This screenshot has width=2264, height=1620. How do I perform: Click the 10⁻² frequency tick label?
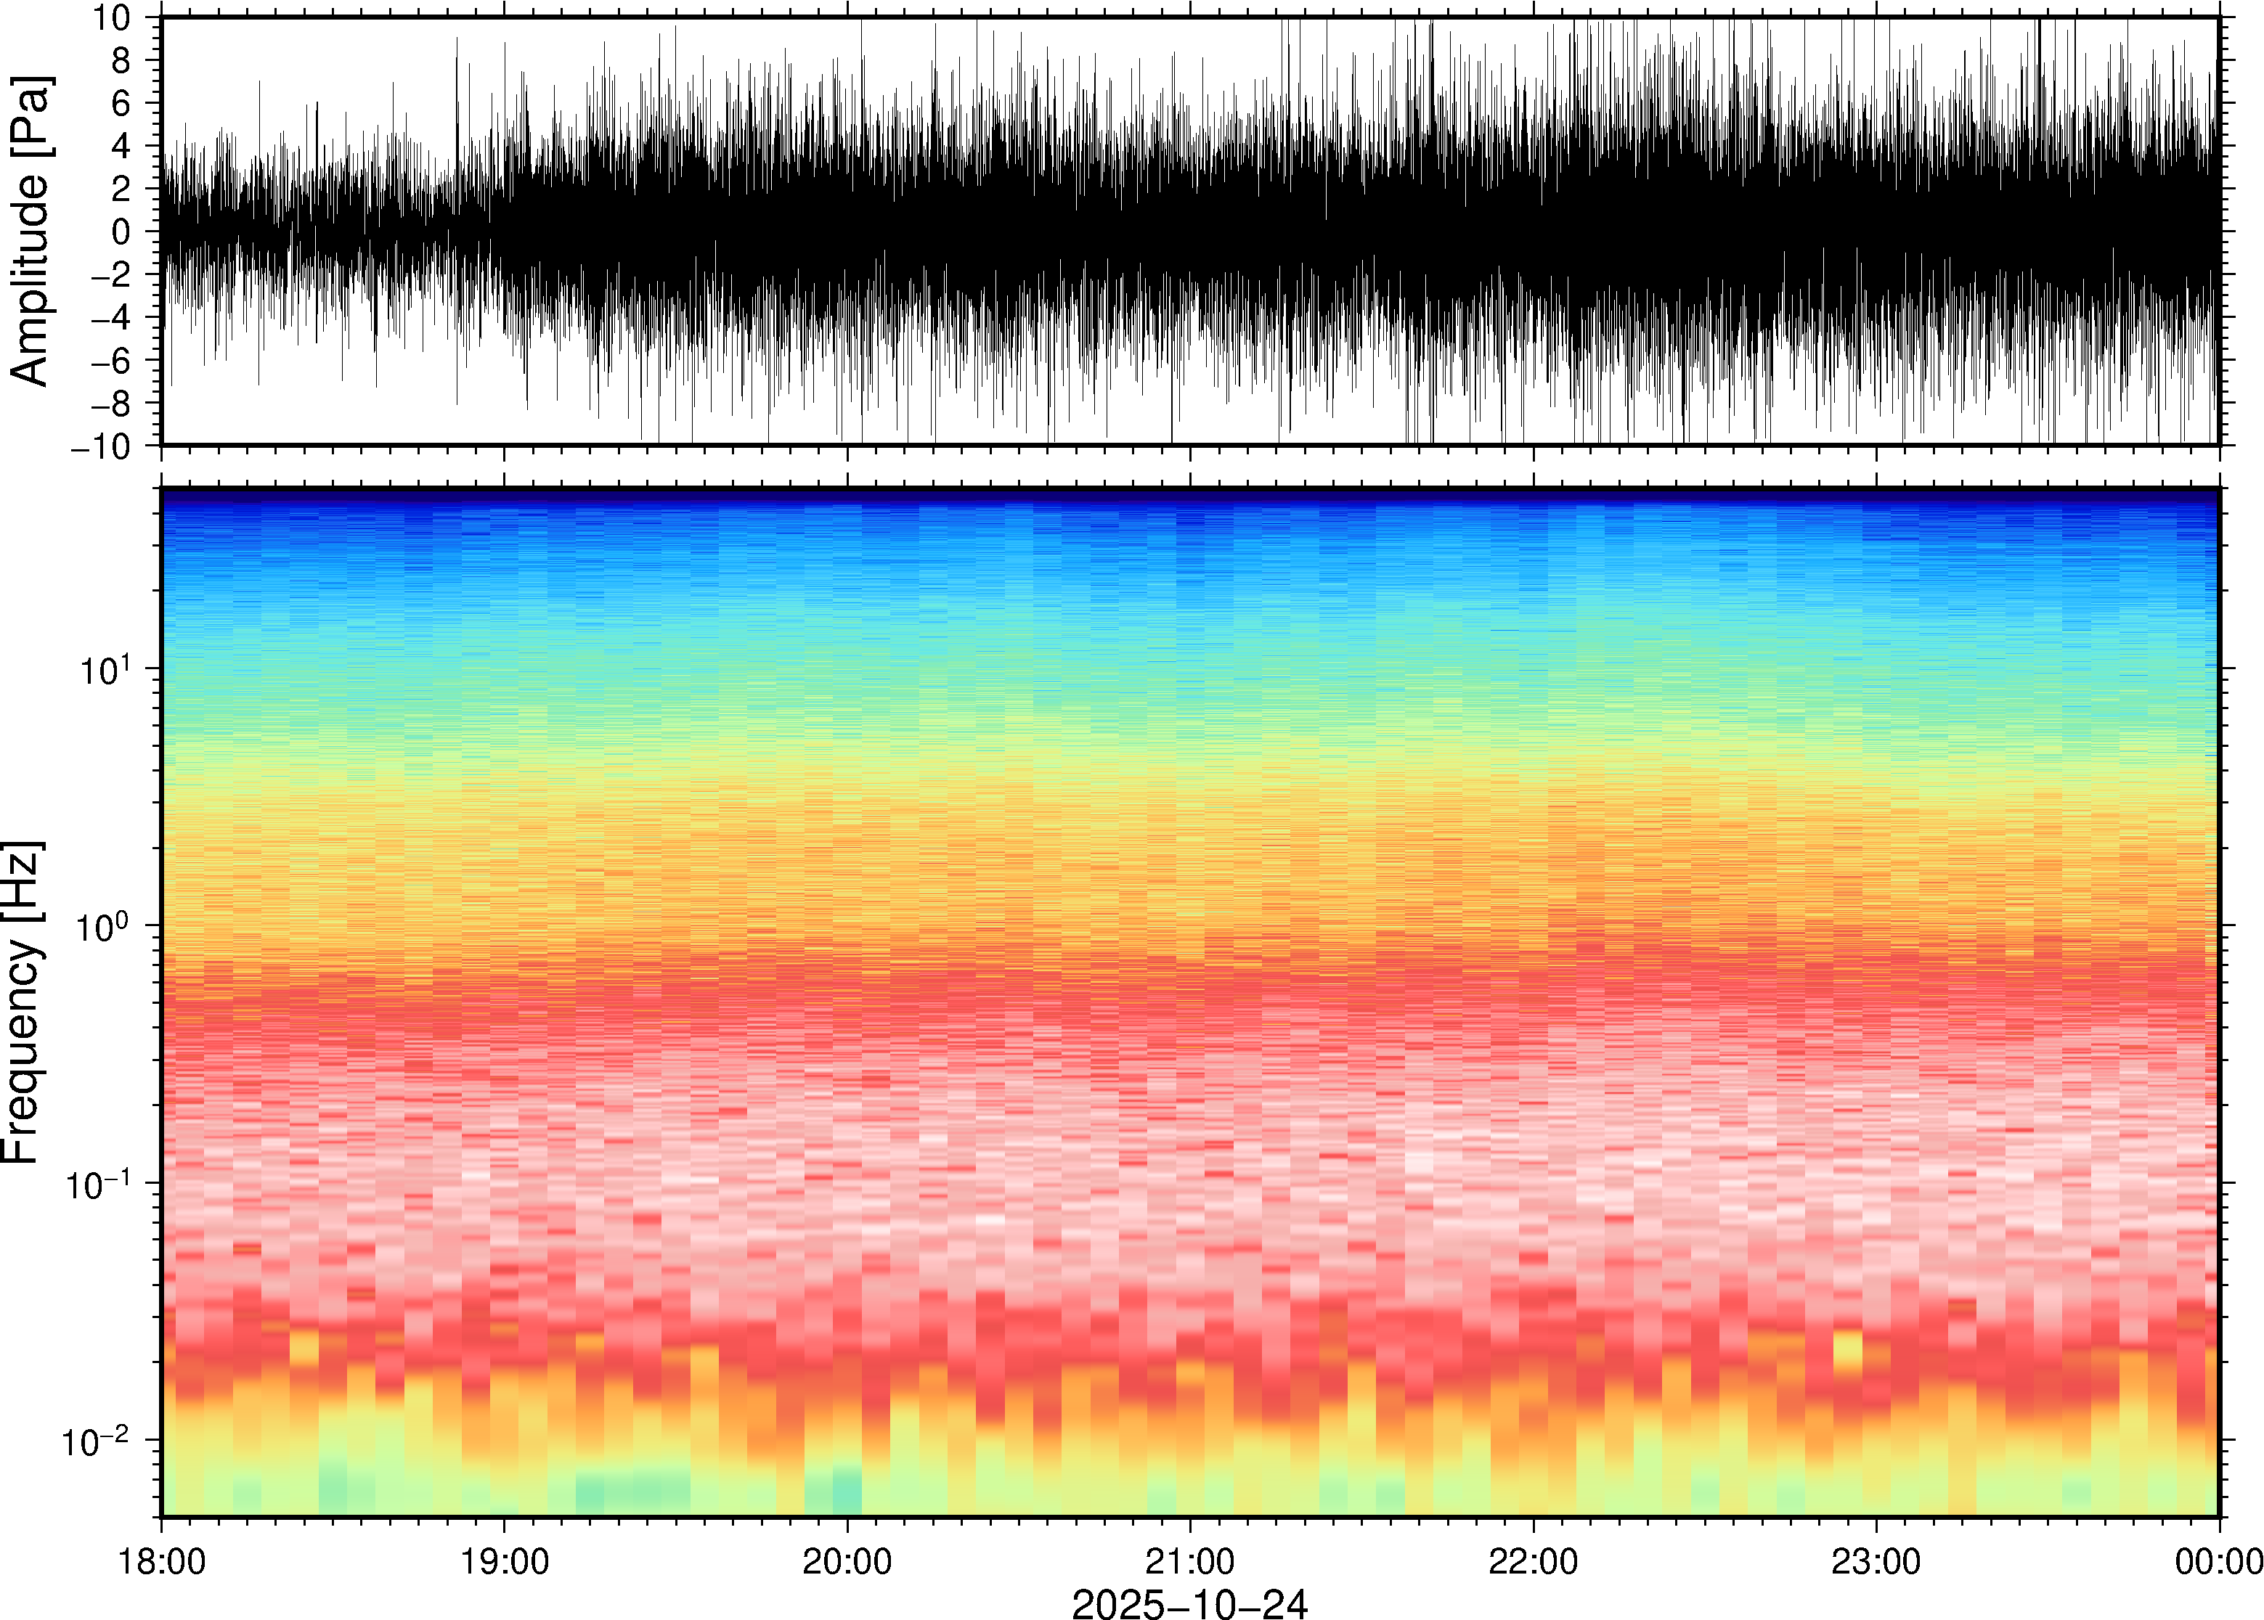(96, 1441)
